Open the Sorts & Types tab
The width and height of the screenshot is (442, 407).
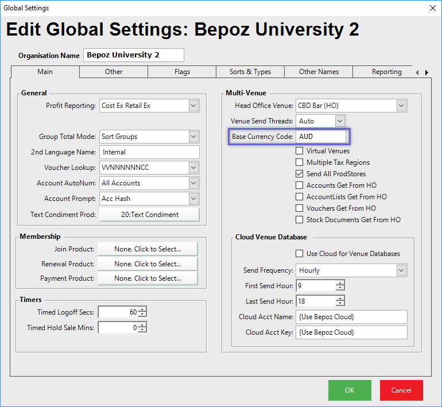250,72
